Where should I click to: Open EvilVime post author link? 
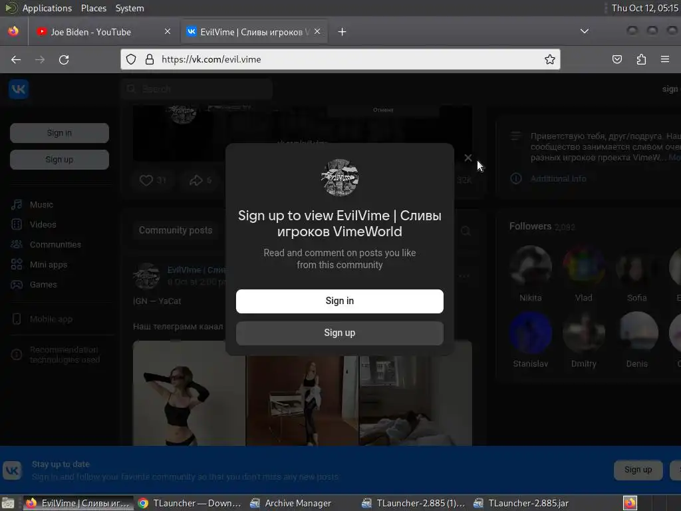point(197,270)
